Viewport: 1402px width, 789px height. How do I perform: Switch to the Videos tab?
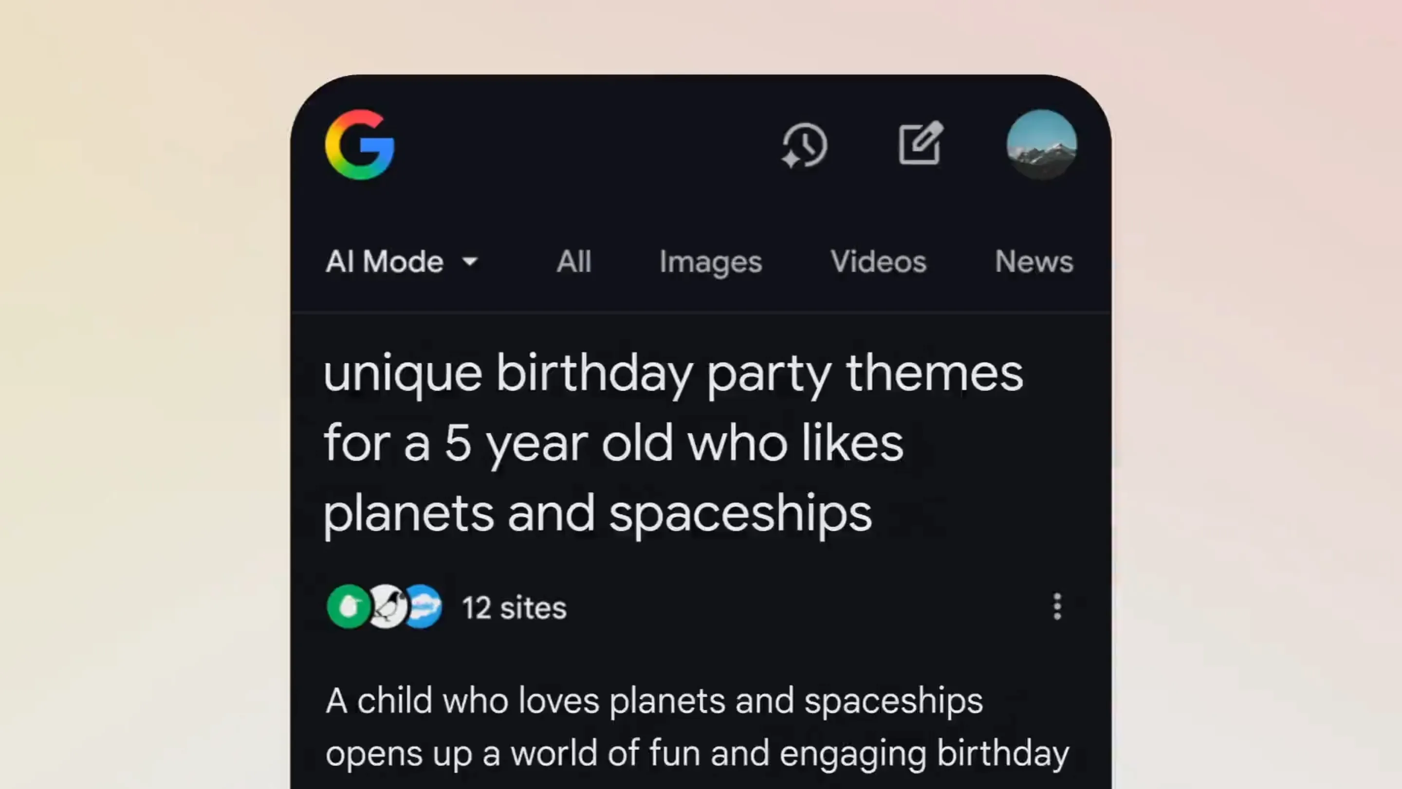click(878, 262)
